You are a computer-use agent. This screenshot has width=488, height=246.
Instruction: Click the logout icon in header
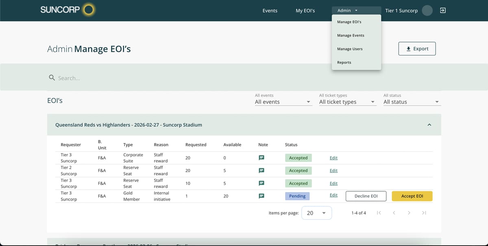[x=443, y=11]
